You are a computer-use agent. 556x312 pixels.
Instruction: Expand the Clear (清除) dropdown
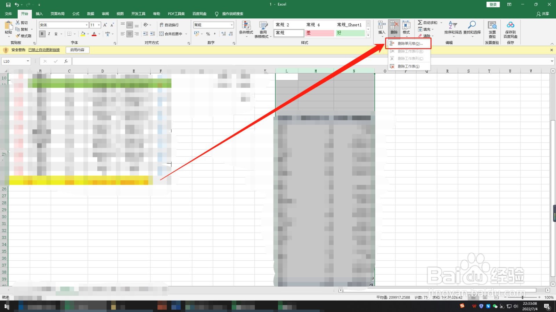click(433, 36)
